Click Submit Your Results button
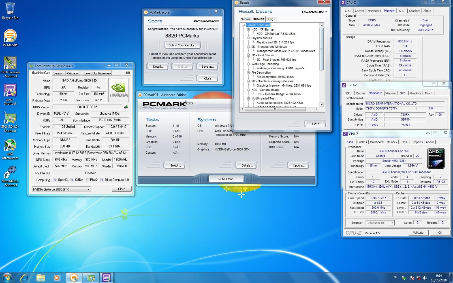453x283 pixels. coord(183,45)
